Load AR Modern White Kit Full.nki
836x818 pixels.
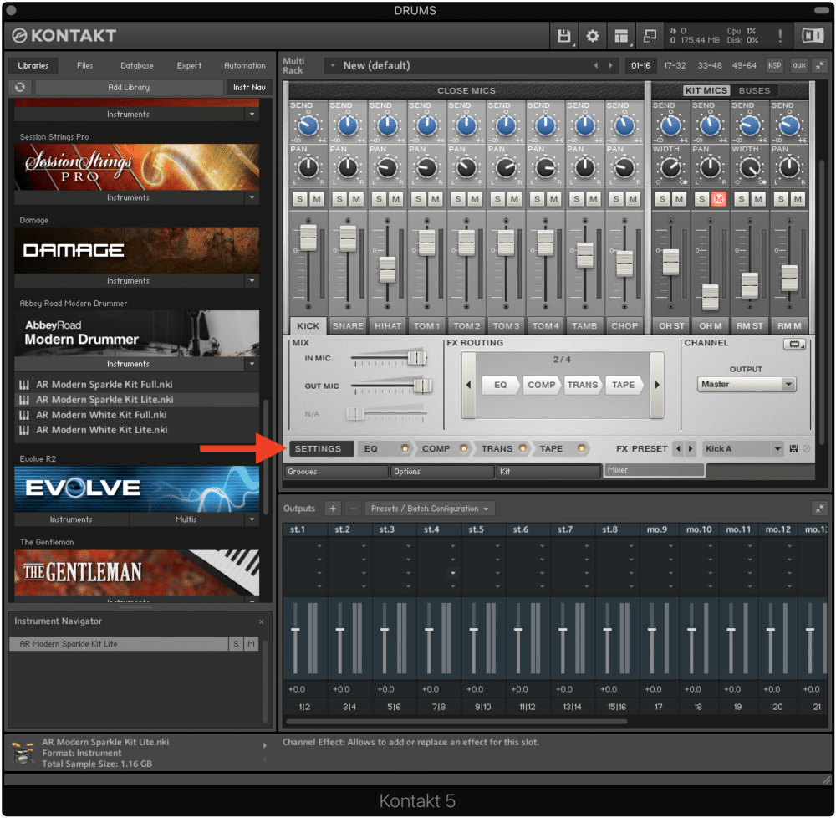tap(101, 415)
